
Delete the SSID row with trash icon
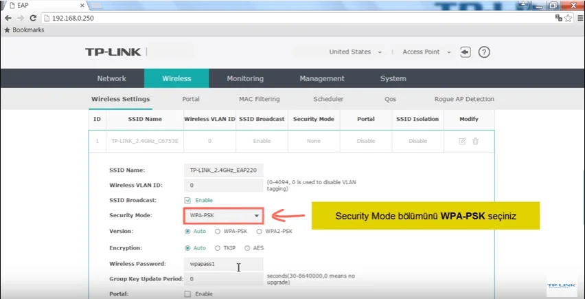[x=475, y=141]
